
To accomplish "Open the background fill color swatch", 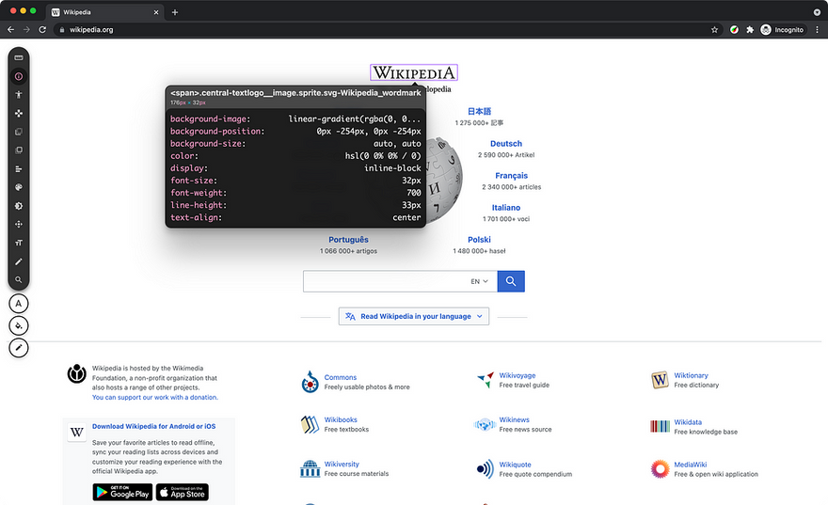I will 19,325.
